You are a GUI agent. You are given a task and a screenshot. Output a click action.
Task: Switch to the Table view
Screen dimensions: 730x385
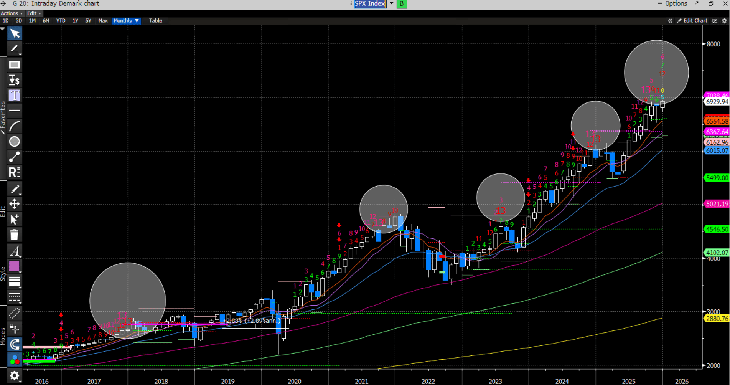pyautogui.click(x=156, y=21)
